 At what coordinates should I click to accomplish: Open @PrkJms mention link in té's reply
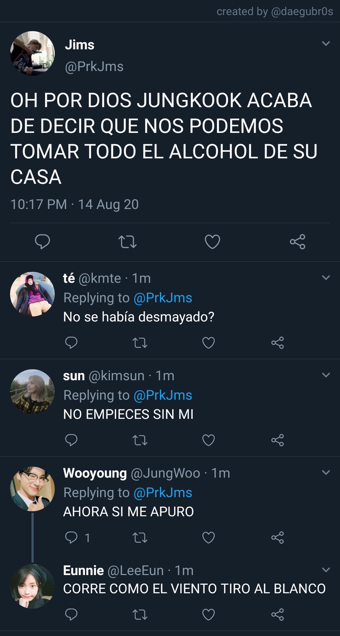(x=163, y=298)
